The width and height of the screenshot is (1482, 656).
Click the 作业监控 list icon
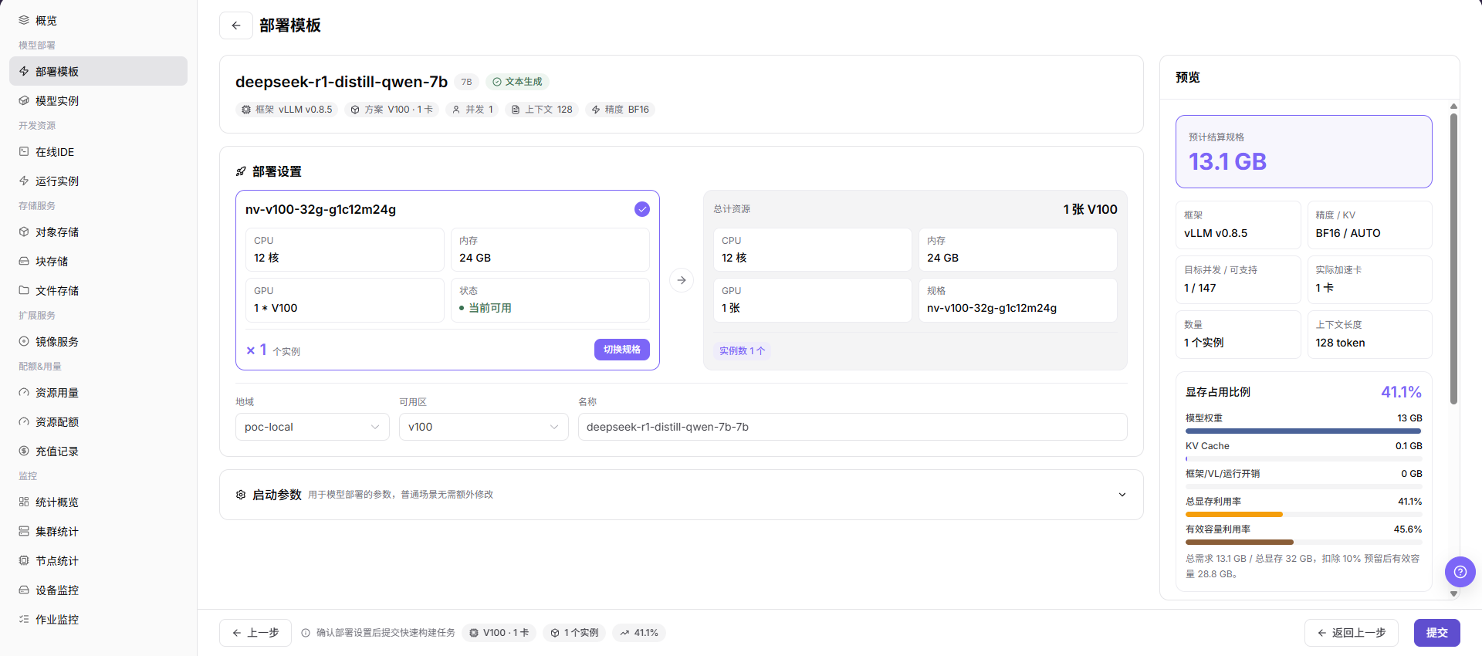24,619
